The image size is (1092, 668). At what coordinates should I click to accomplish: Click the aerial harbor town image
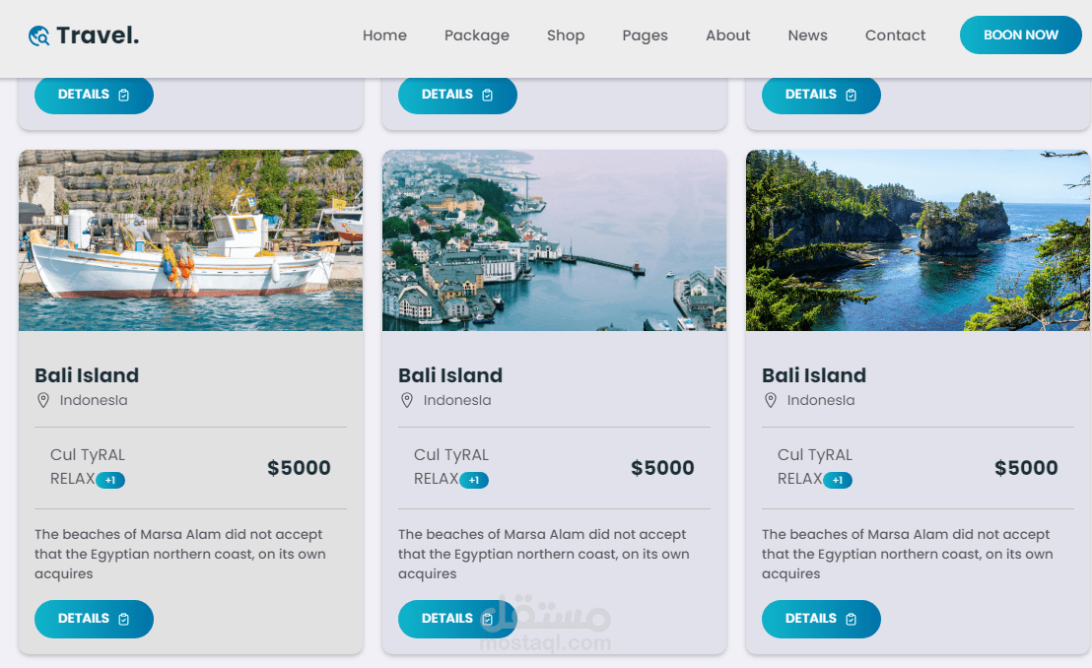(x=554, y=240)
